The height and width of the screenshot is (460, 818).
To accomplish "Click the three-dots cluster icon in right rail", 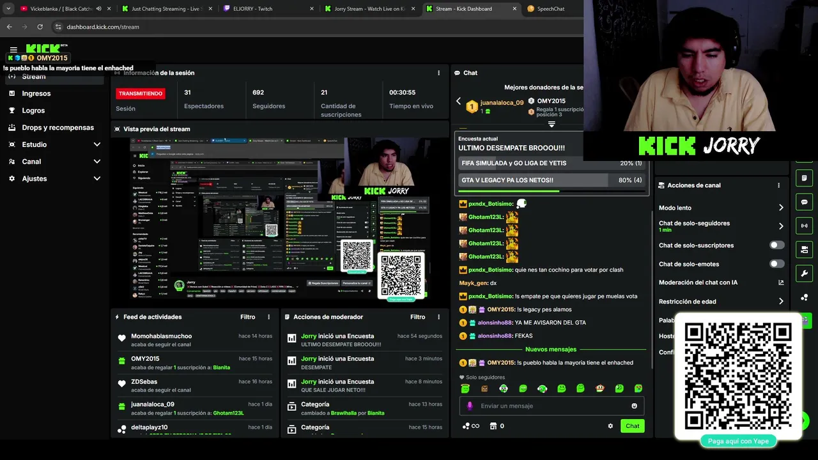I will 804,298.
